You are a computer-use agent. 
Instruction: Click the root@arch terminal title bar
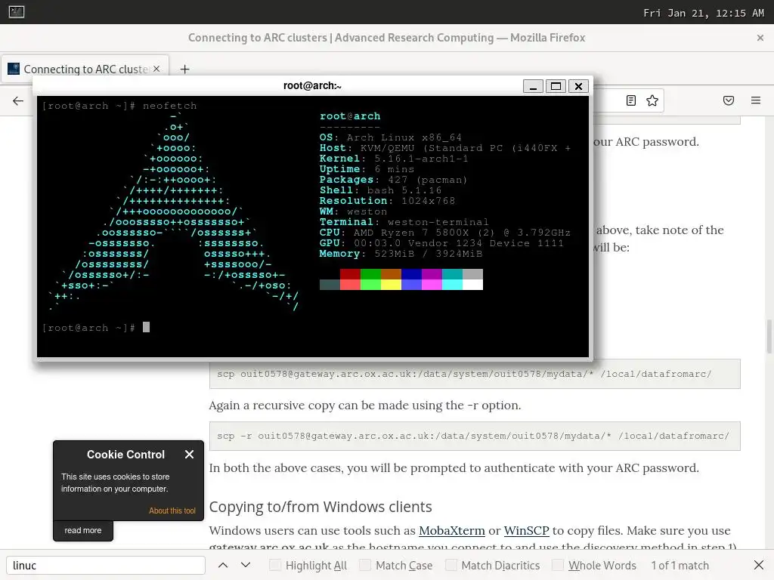[x=312, y=86]
